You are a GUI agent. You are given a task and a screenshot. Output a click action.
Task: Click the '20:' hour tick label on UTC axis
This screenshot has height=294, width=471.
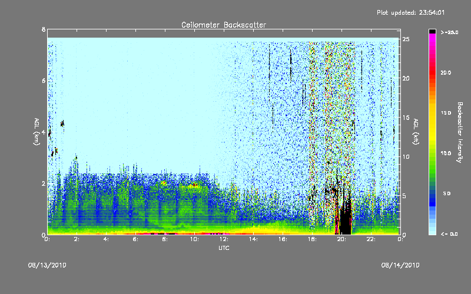(x=341, y=239)
